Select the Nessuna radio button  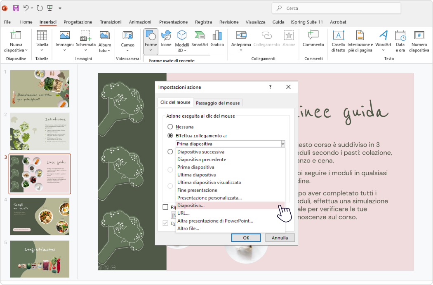(x=170, y=126)
